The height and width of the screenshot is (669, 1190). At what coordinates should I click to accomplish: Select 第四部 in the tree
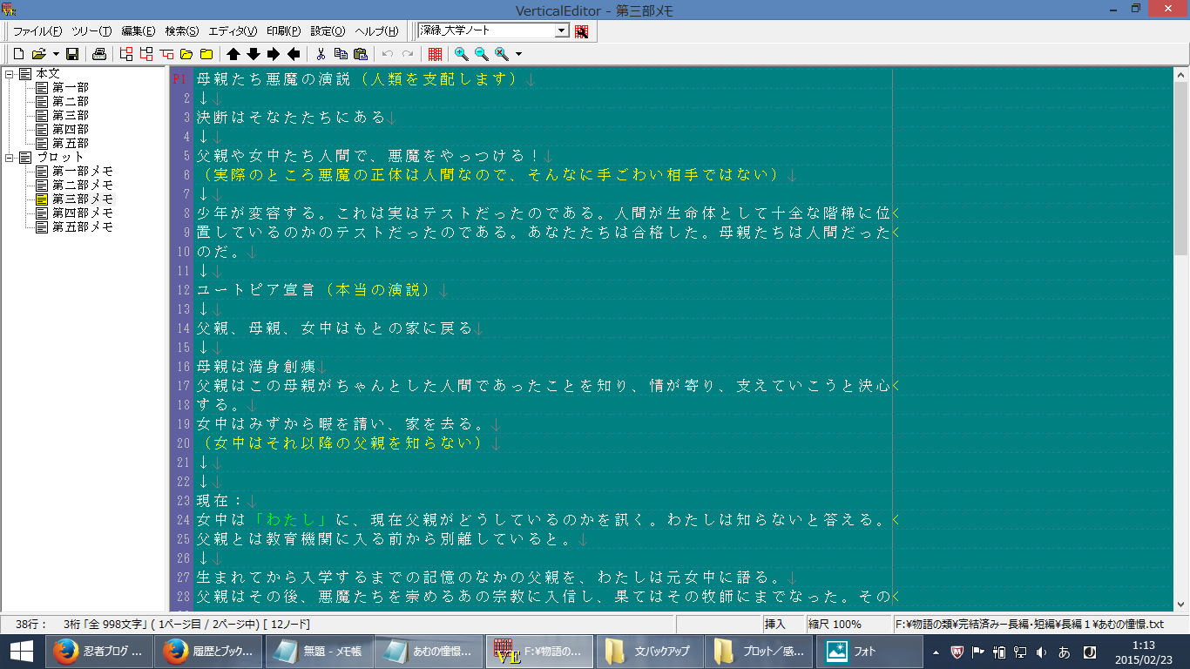coord(70,129)
